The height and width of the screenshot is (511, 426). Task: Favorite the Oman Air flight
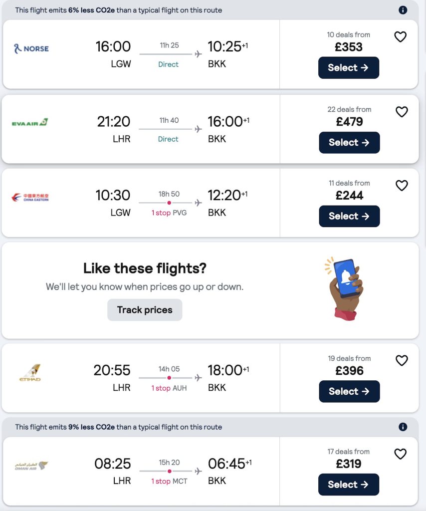[x=401, y=454]
